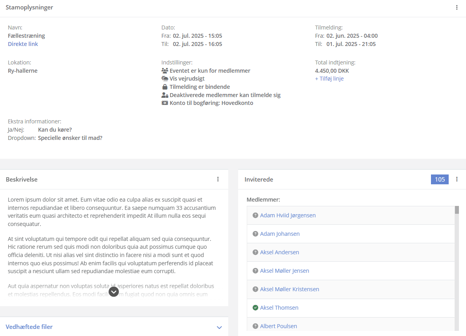Open member Albert Poulsen
Image resolution: width=466 pixels, height=336 pixels.
point(279,326)
